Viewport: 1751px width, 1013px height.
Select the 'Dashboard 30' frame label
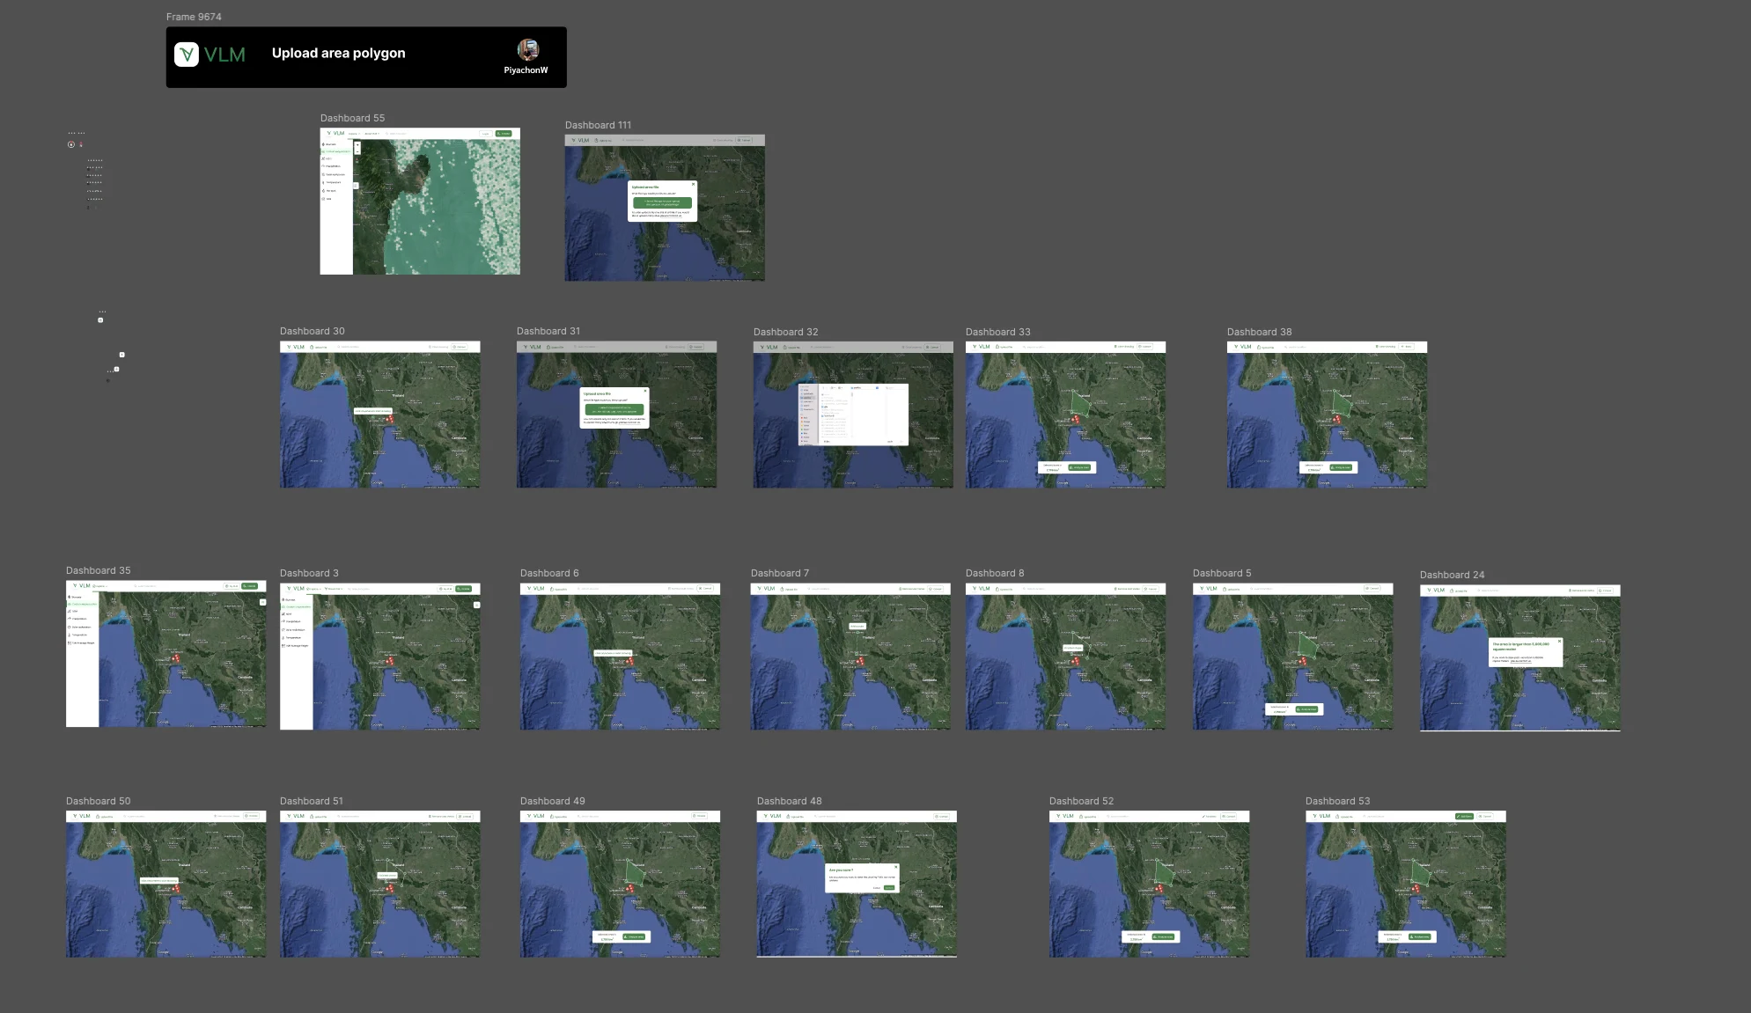312,331
